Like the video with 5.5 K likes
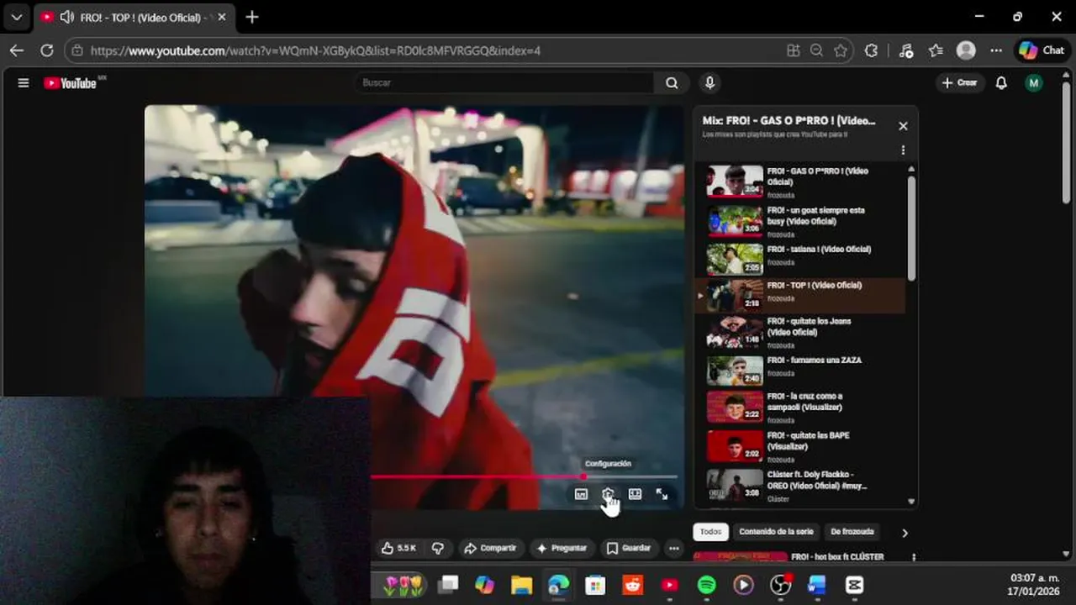 click(399, 548)
